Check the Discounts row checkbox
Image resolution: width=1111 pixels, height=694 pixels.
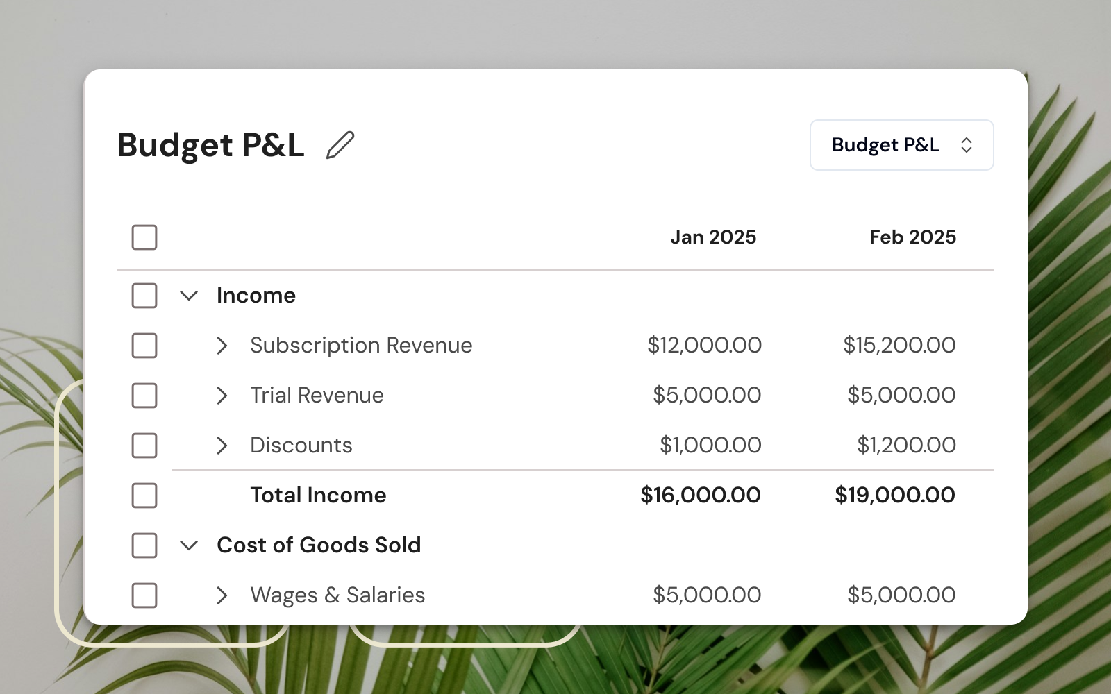point(144,446)
